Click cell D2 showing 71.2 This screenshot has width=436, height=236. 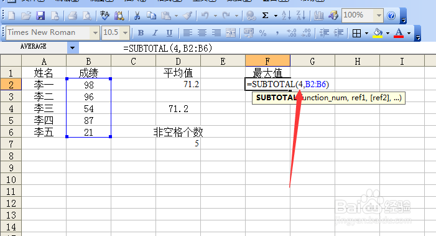[x=178, y=84]
